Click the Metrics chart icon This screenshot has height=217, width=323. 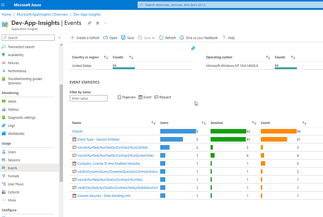[x=3, y=109]
